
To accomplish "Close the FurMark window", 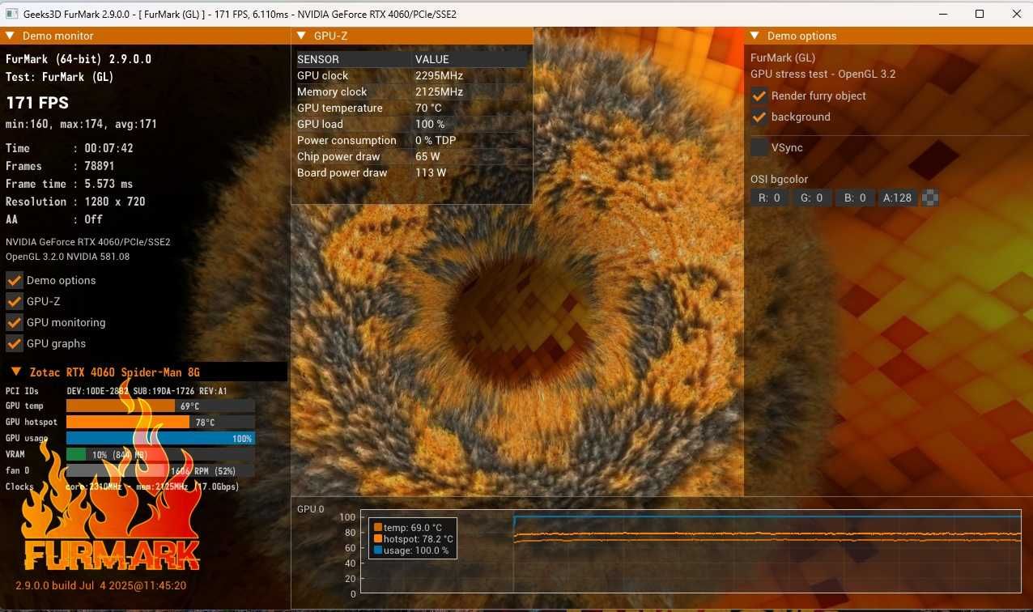I will coord(1016,14).
